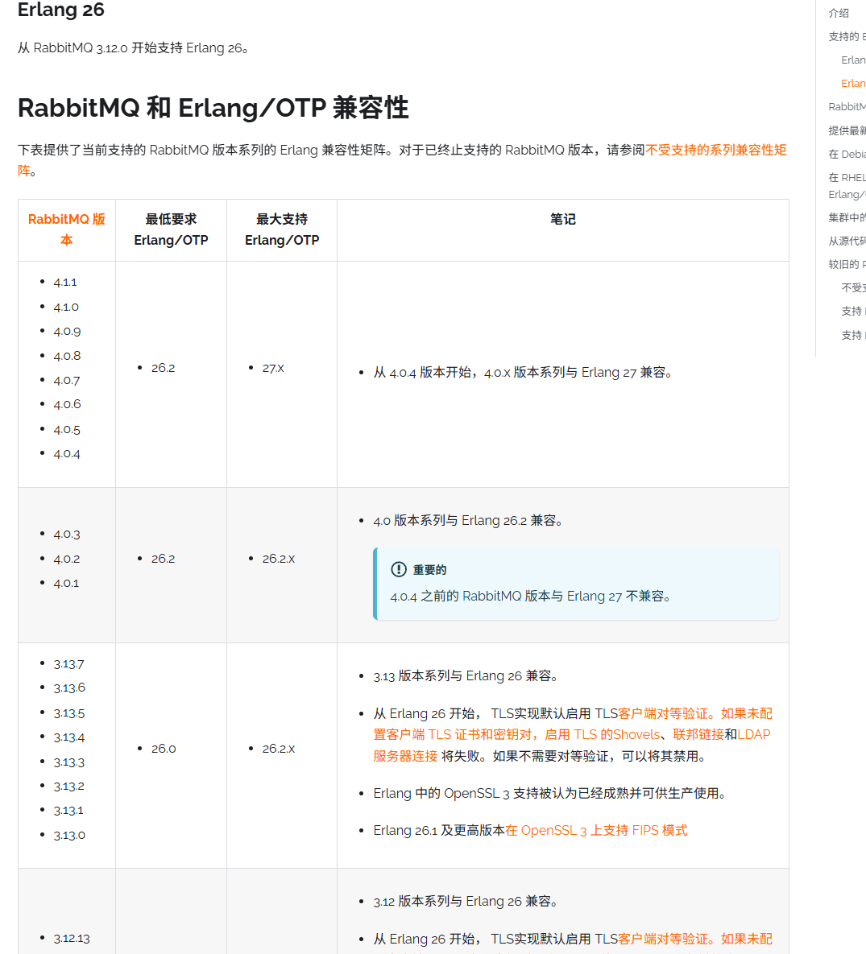The height and width of the screenshot is (954, 866).
Task: Click version 3.13.1 in the table
Action: point(68,811)
